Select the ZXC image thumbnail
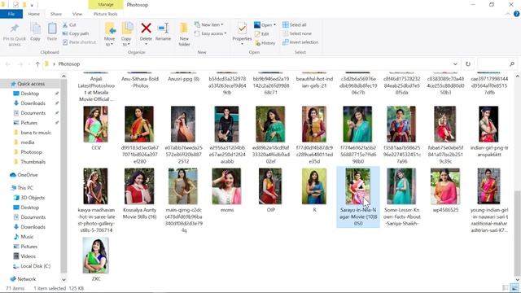521x293 pixels. (96, 255)
